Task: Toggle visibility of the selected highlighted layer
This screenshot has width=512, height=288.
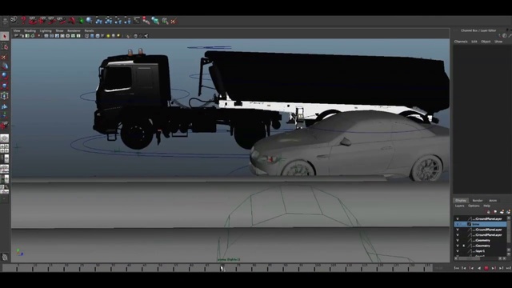Action: 458,224
